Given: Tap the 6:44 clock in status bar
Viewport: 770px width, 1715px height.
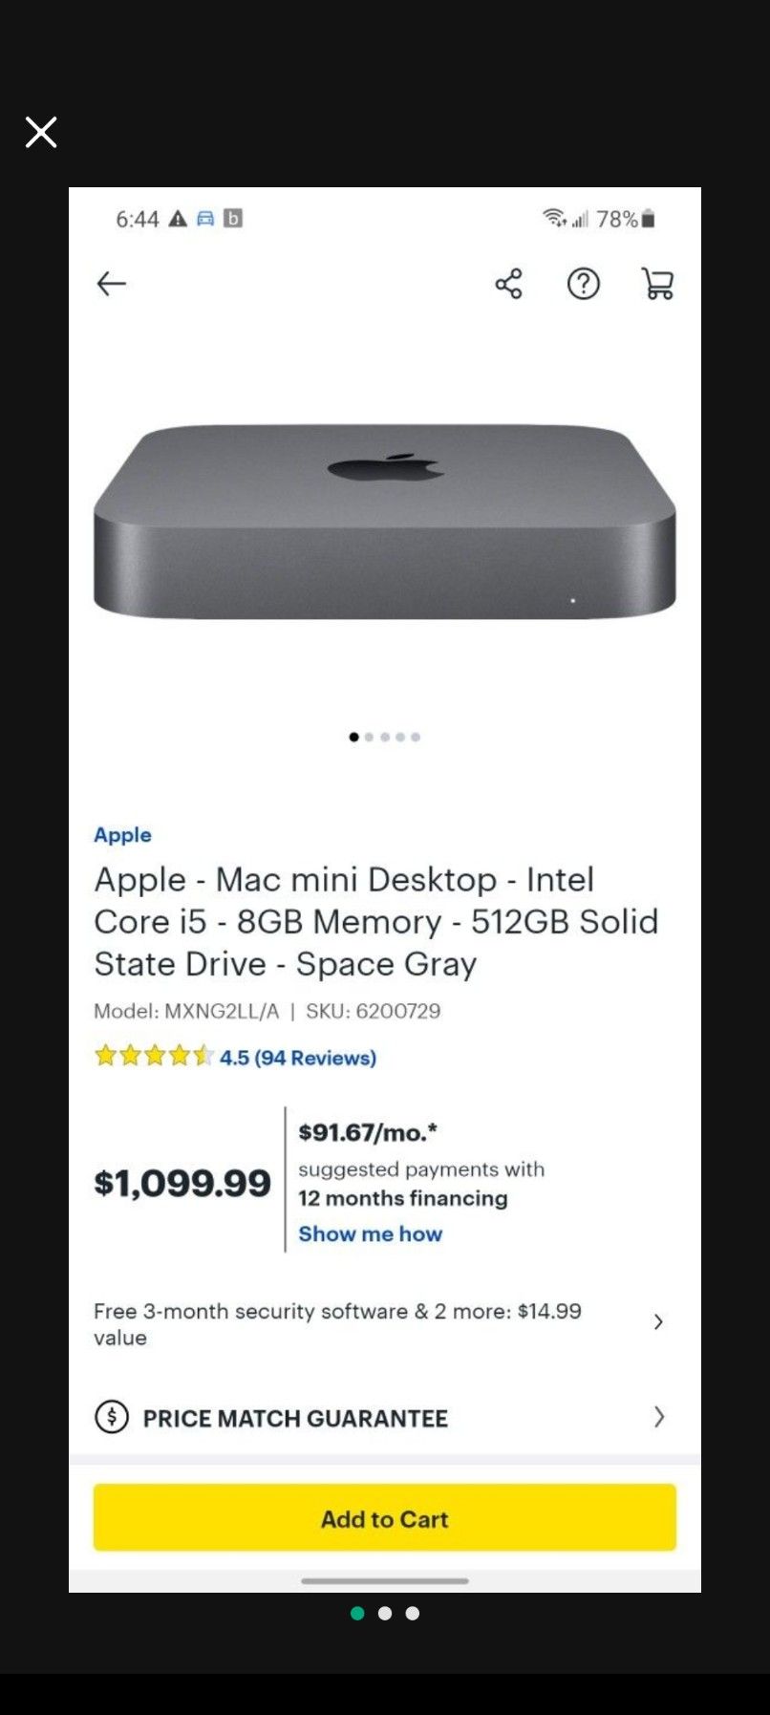Looking at the screenshot, I should pos(137,219).
